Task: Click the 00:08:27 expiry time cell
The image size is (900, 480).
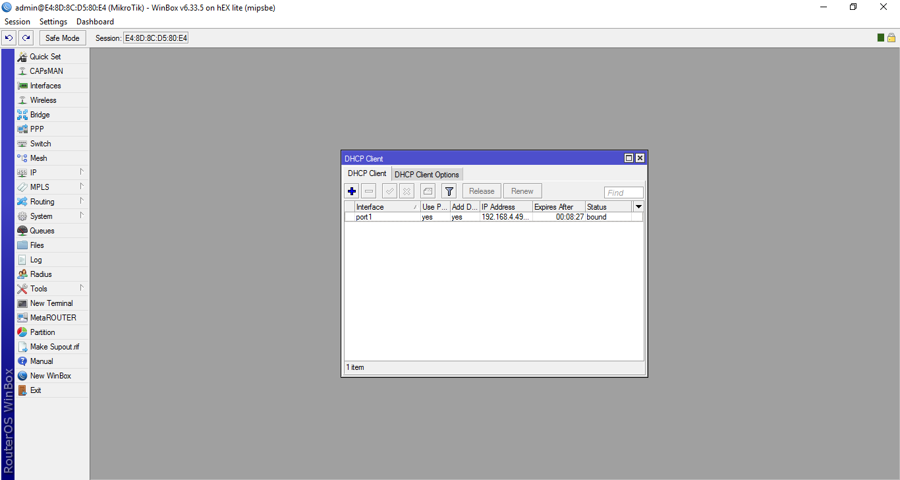Action: (559, 217)
